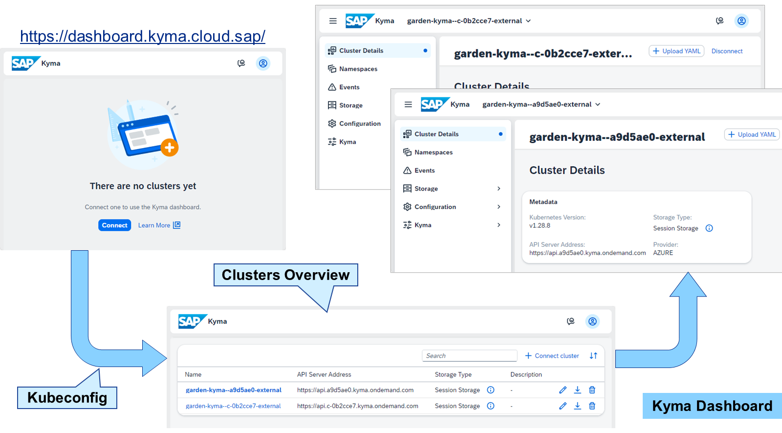The image size is (782, 433).
Task: Show storage info for the garden-kyma--a9d5ae0-external row
Action: coord(491,390)
